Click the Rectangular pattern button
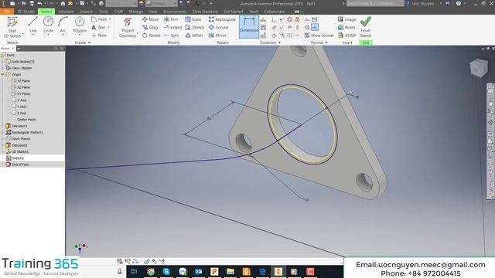 coord(222,19)
